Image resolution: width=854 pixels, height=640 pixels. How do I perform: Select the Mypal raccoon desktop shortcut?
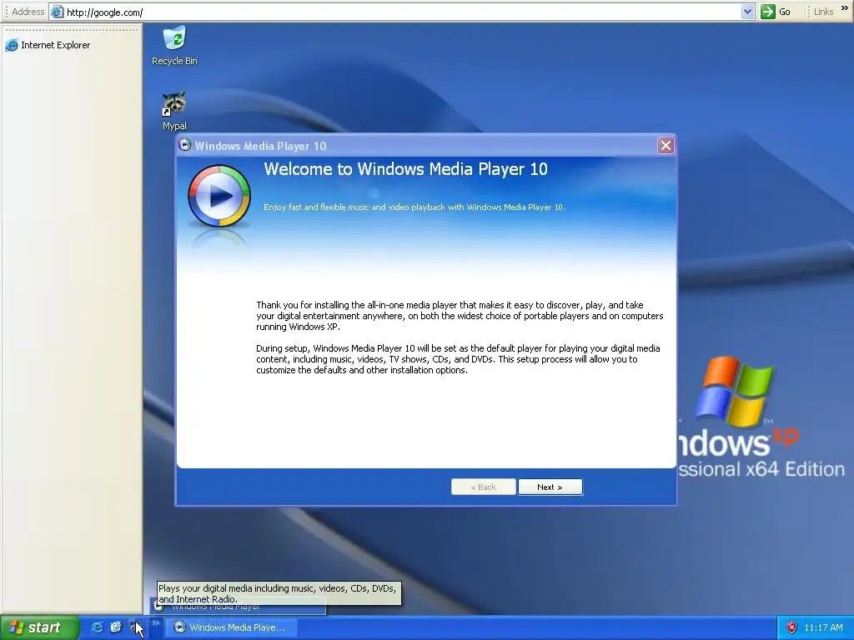coord(174,111)
